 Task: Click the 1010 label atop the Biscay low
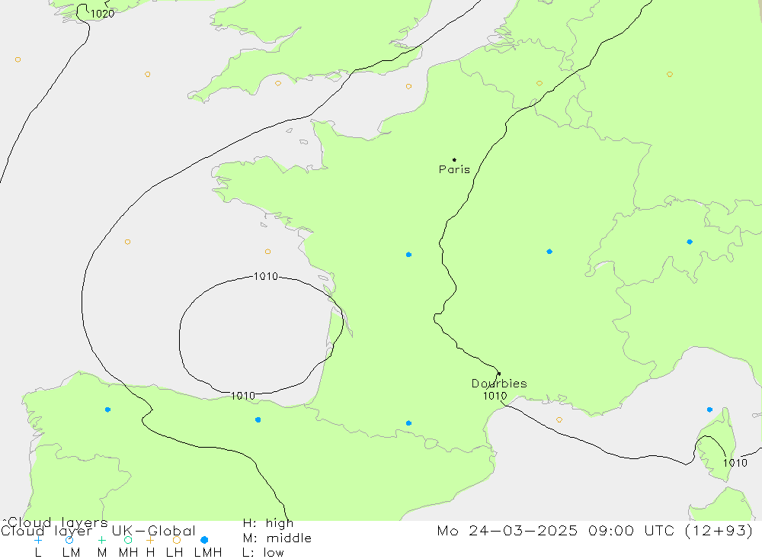coord(266,276)
